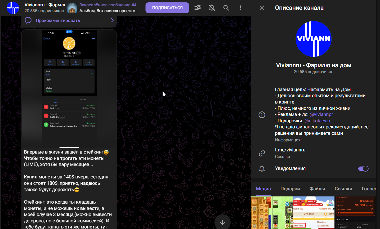Click the info icon beside the description
The width and height of the screenshot is (380, 229).
[262, 115]
